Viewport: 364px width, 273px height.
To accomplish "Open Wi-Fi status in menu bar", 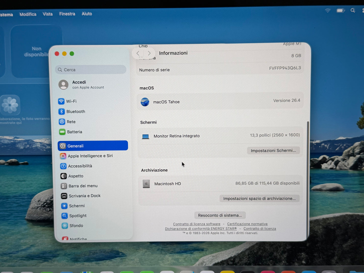I will 327,11.
